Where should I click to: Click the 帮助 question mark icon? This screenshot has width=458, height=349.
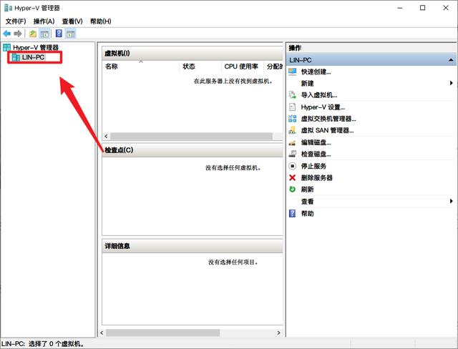293,213
